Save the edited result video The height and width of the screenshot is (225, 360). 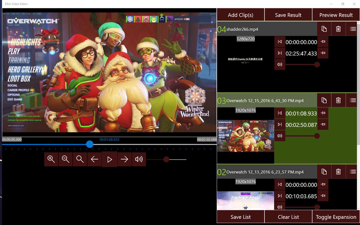click(288, 15)
